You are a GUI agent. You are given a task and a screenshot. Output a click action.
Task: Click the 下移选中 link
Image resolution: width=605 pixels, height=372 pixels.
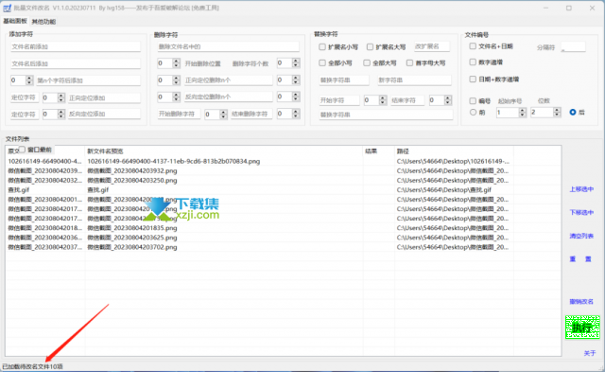[581, 212]
